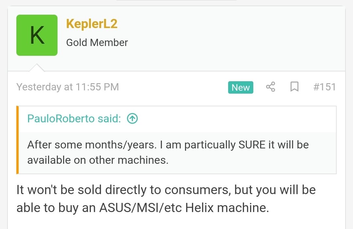Jump to PauloRoberto's original post via arrow icon
Screen dimensions: 353x229
pyautogui.click(x=132, y=119)
